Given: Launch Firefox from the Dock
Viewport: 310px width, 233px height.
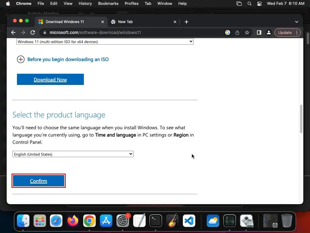Looking at the screenshot, I should pyautogui.click(x=73, y=221).
